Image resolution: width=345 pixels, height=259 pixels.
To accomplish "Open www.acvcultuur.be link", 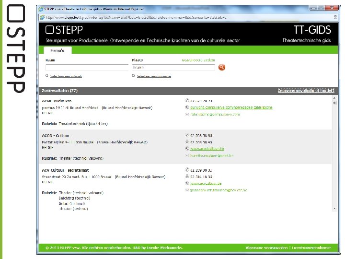I will [x=206, y=183].
